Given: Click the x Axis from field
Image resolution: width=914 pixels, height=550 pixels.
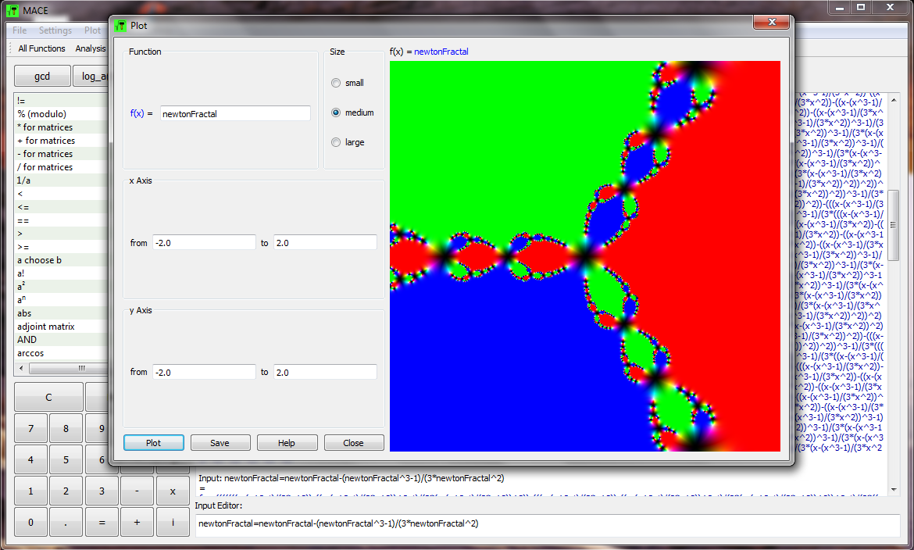Looking at the screenshot, I should coord(204,243).
